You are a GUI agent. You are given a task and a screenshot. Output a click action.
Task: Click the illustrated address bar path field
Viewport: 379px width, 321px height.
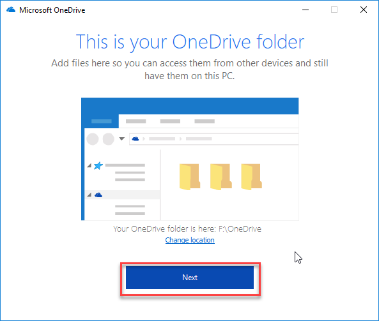(x=214, y=138)
